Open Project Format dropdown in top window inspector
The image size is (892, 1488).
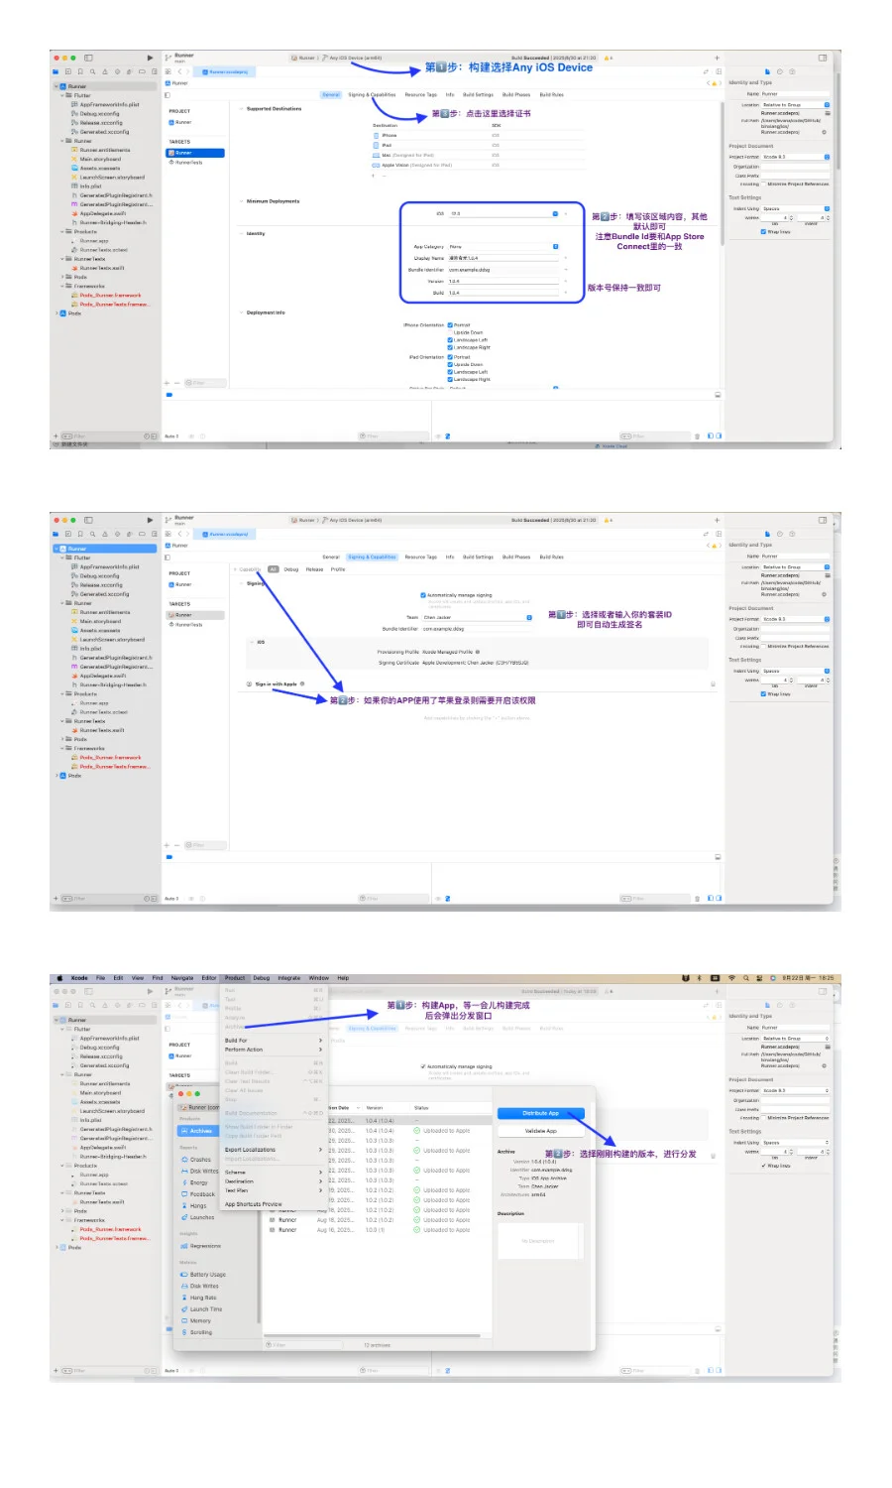click(x=796, y=157)
